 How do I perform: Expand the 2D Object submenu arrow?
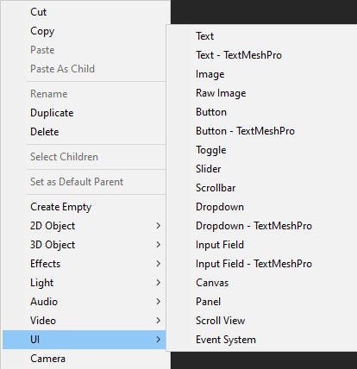pyautogui.click(x=158, y=226)
